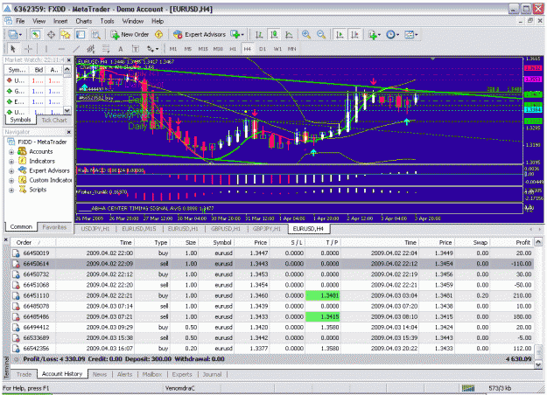
Task: Expand the Expert Advisors tree node
Action: pyautogui.click(x=11, y=171)
